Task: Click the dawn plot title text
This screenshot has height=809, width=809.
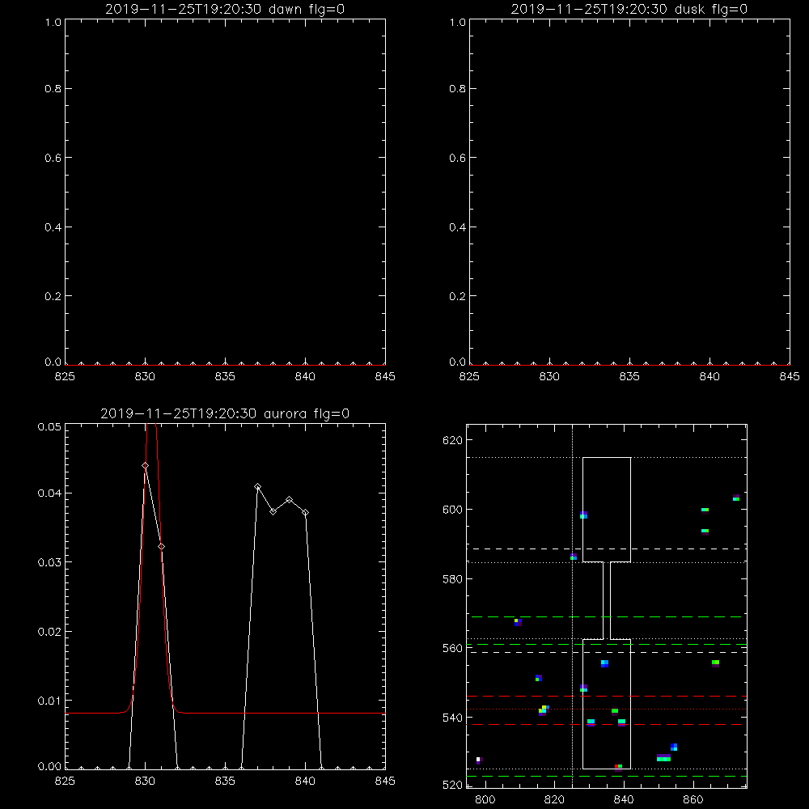Action: point(225,9)
